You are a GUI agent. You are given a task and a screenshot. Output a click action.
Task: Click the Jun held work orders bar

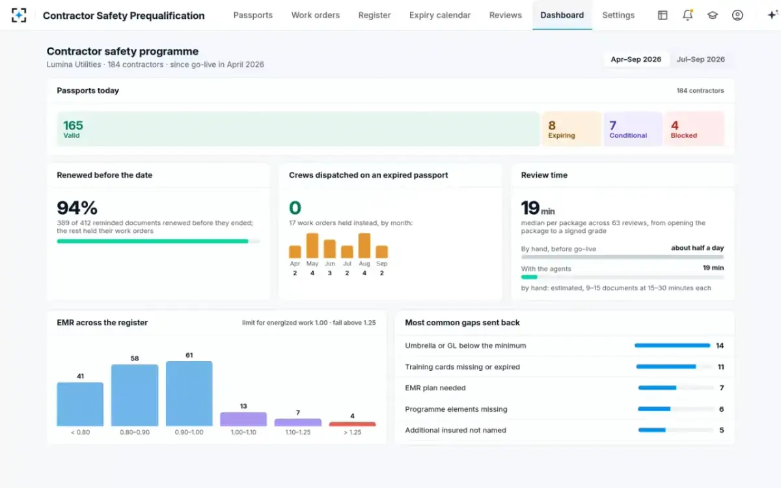click(330, 249)
